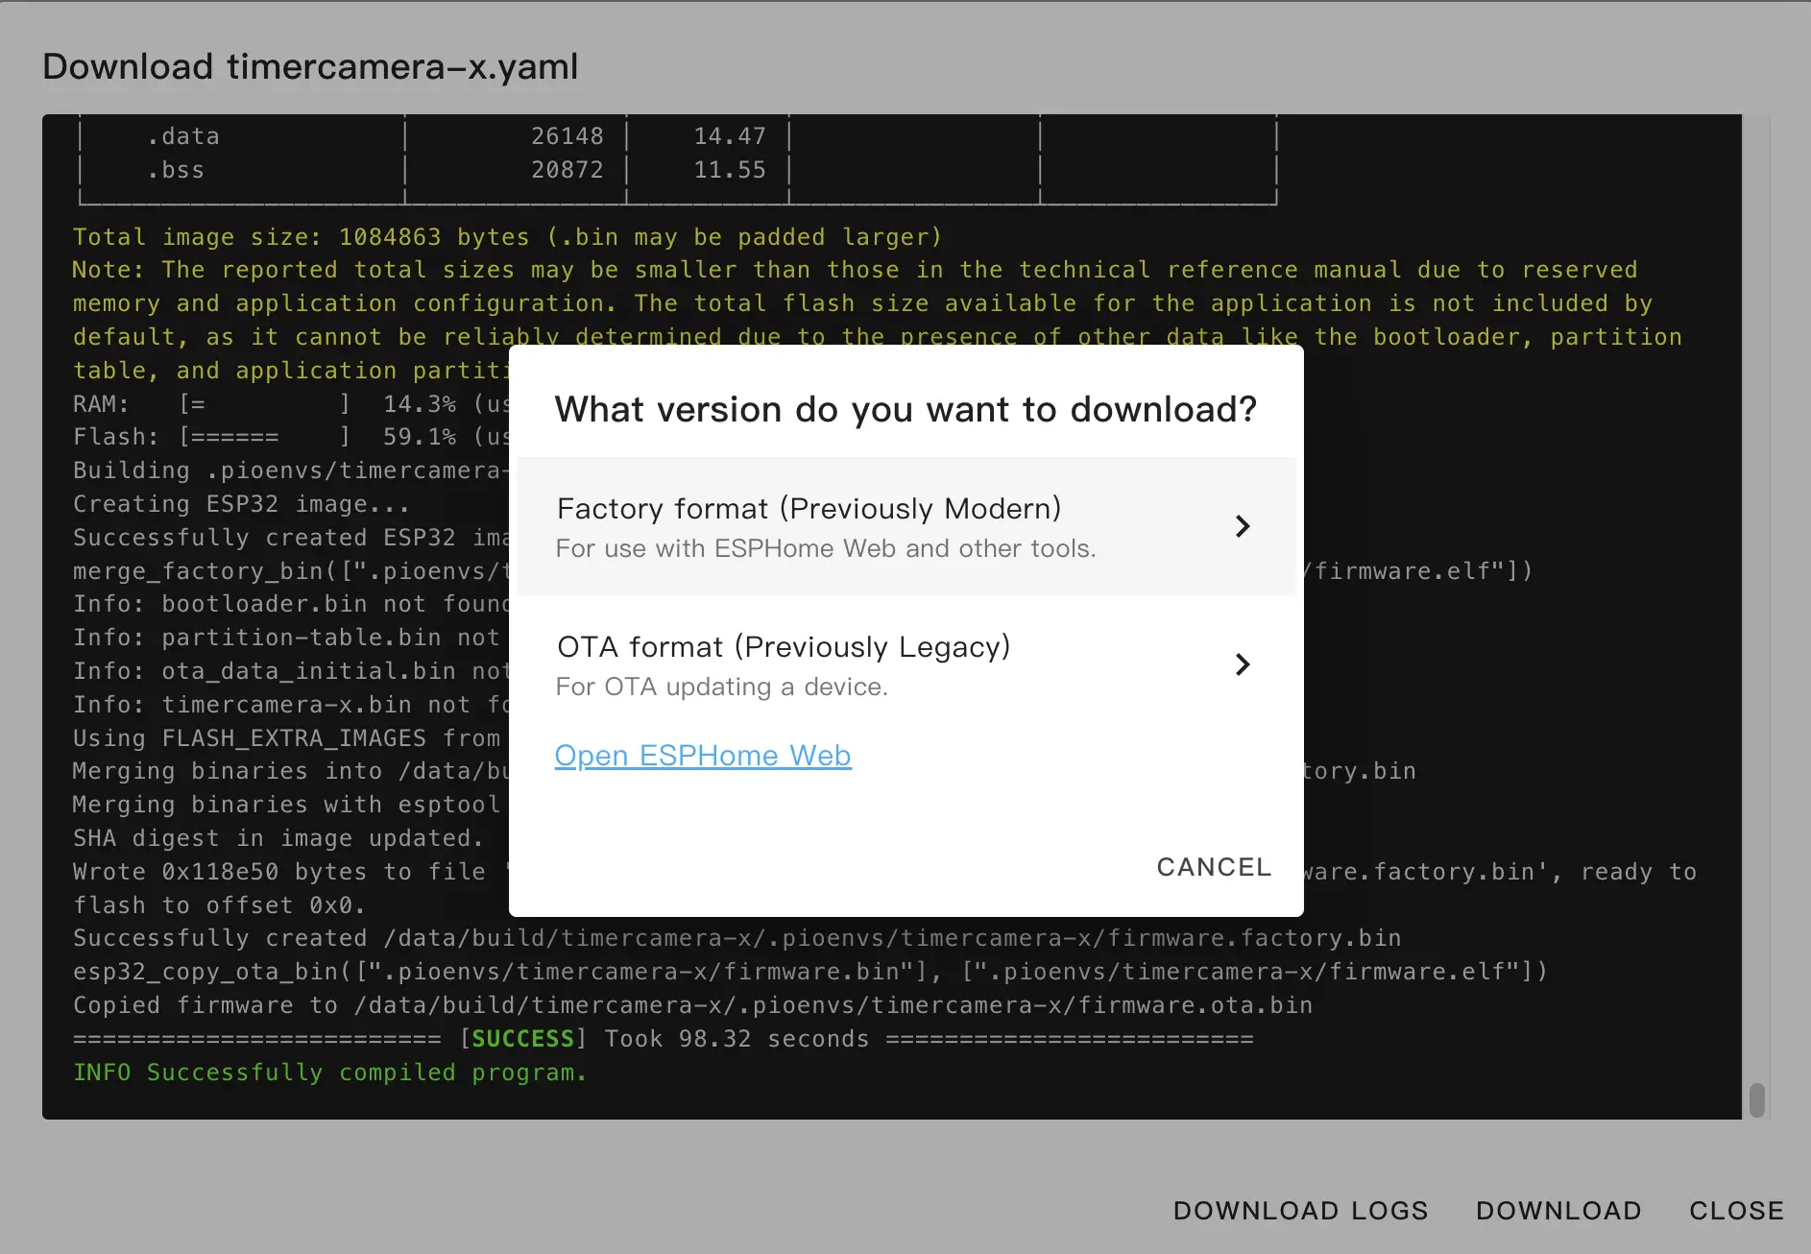The width and height of the screenshot is (1811, 1254).
Task: Click the scrollbar track above the thumb
Action: pos(1756,576)
